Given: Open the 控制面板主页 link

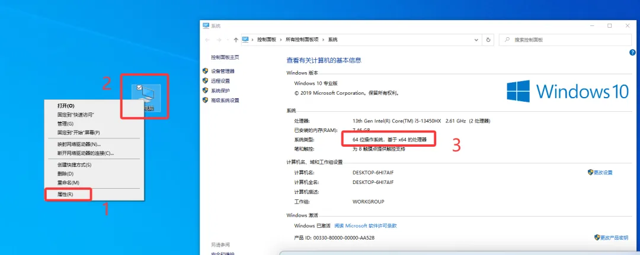Looking at the screenshot, I should pyautogui.click(x=225, y=57).
